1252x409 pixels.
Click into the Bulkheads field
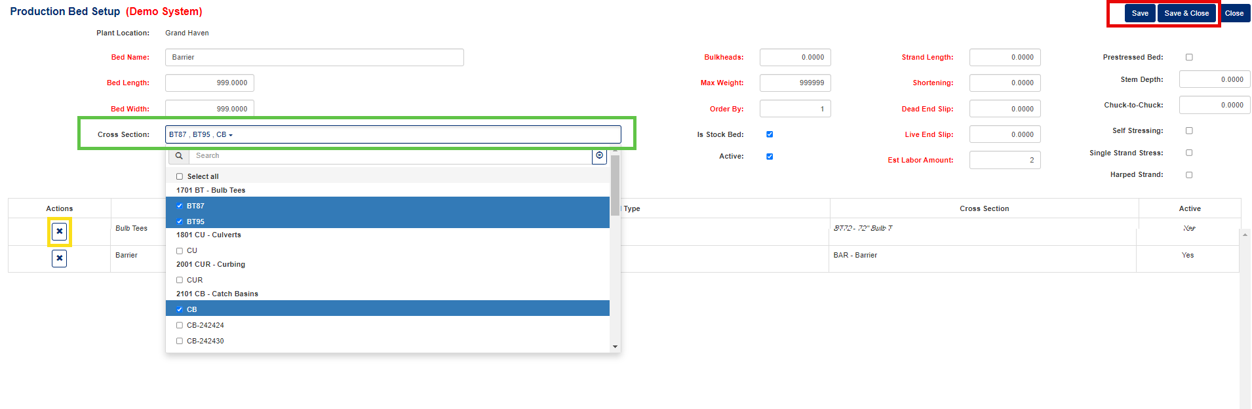tap(795, 57)
